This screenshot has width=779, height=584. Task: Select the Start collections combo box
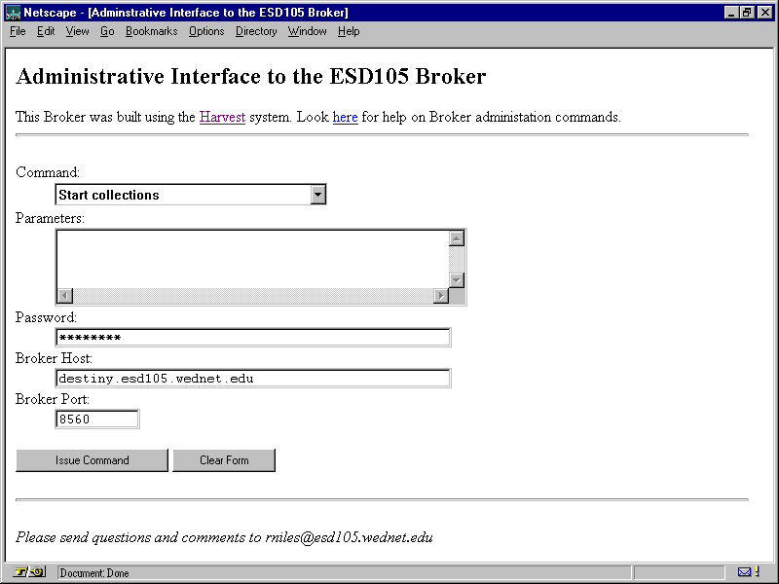coord(183,195)
